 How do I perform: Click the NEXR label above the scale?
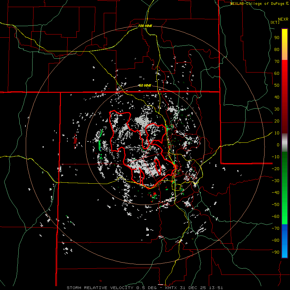point(283,19)
